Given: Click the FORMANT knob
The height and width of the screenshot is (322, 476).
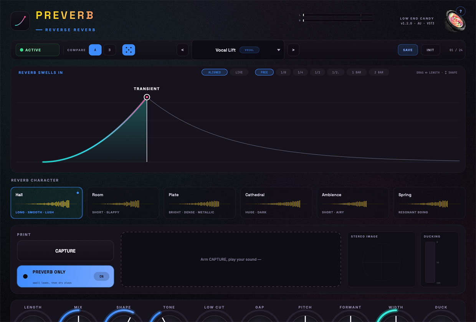Looking at the screenshot, I should coord(350,316).
